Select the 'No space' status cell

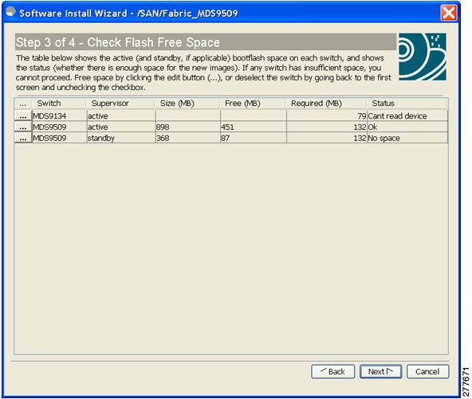(407, 138)
